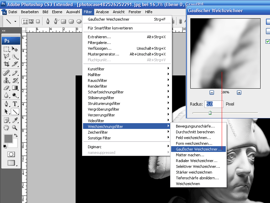Choose Gaußscher Weichzeichner… from the submenu

coord(198,149)
